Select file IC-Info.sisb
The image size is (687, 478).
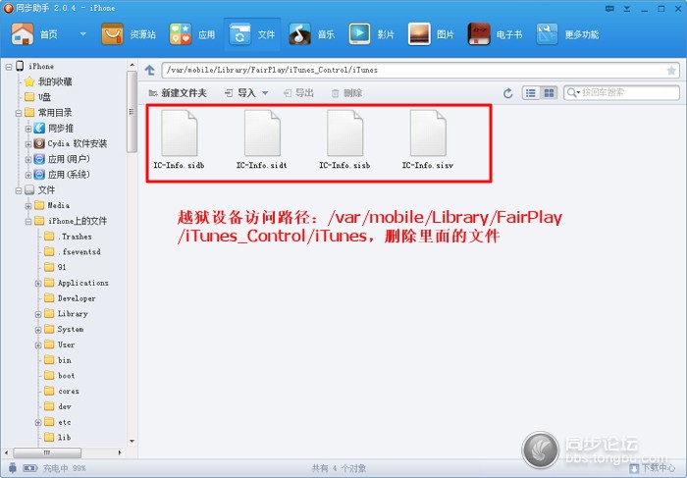pyautogui.click(x=344, y=139)
